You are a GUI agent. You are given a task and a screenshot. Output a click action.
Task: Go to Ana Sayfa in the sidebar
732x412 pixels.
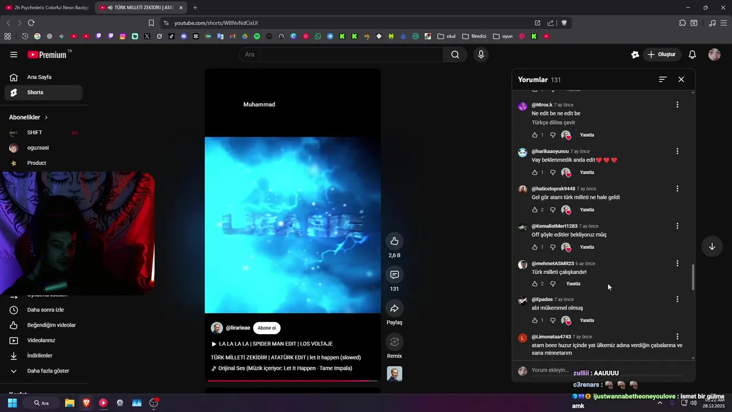pos(43,77)
